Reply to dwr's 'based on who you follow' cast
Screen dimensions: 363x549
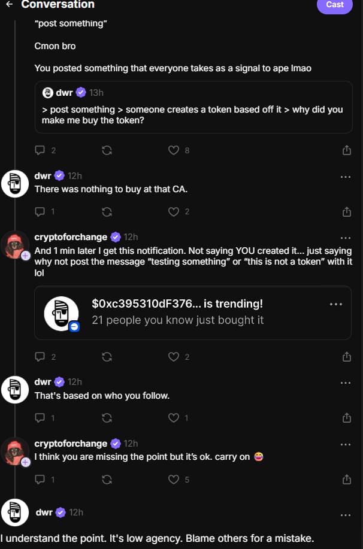point(40,417)
